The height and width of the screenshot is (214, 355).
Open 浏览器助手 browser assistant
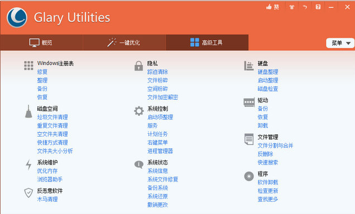(x=50, y=179)
